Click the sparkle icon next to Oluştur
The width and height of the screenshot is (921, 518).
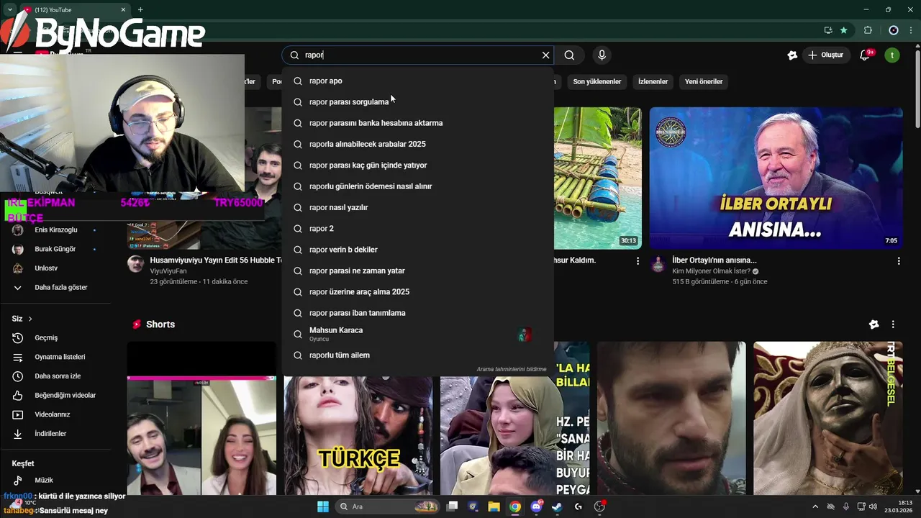[792, 55]
